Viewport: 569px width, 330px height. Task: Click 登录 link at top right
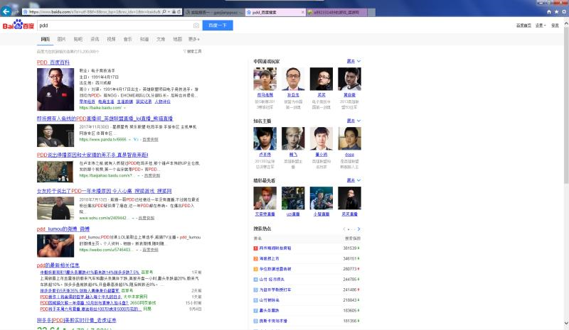pyautogui.click(x=555, y=26)
